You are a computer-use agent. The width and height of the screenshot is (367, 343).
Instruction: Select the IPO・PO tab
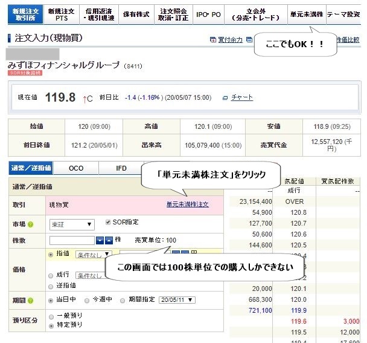pos(208,15)
